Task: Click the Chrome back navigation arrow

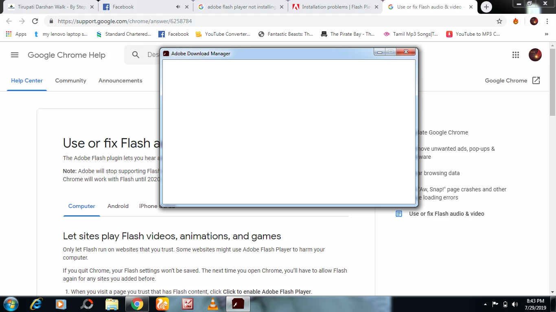Action: point(9,21)
